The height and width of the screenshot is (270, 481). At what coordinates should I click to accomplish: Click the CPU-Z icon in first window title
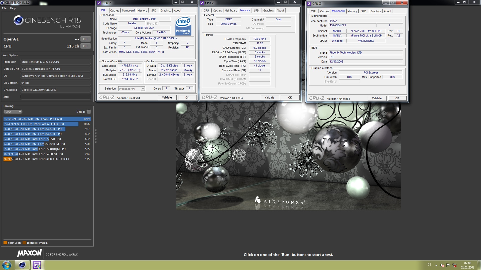pyautogui.click(x=99, y=3)
